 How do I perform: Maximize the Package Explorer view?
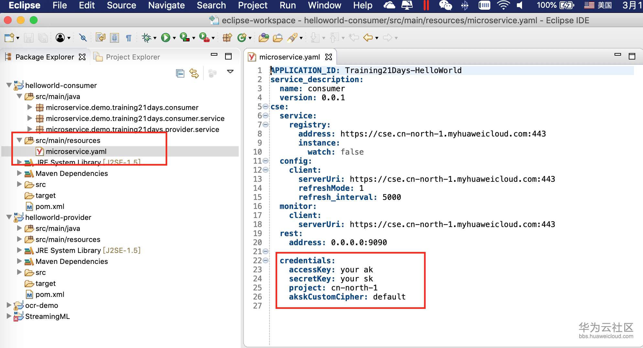coord(228,56)
